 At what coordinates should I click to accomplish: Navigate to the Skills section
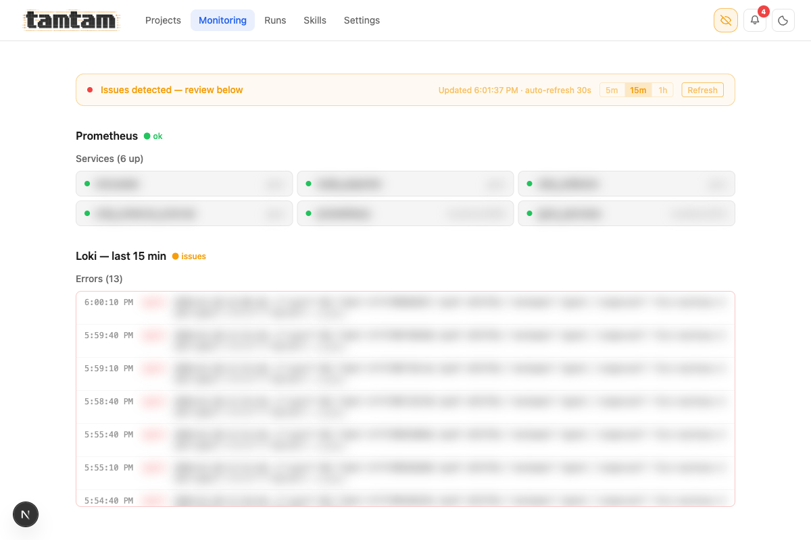[x=315, y=20]
